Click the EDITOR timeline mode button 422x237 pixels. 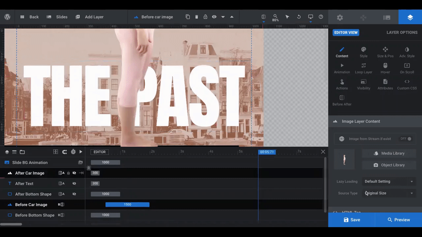pyautogui.click(x=100, y=152)
